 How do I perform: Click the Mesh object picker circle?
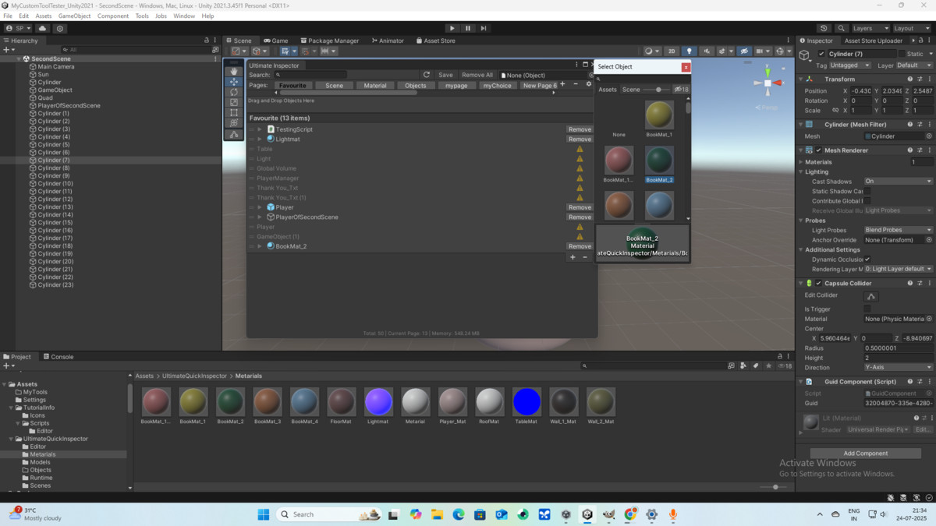[928, 136]
